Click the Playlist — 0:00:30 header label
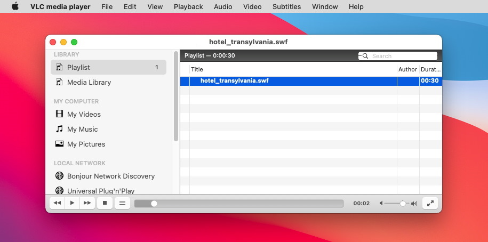This screenshot has height=242, width=488. pos(210,55)
